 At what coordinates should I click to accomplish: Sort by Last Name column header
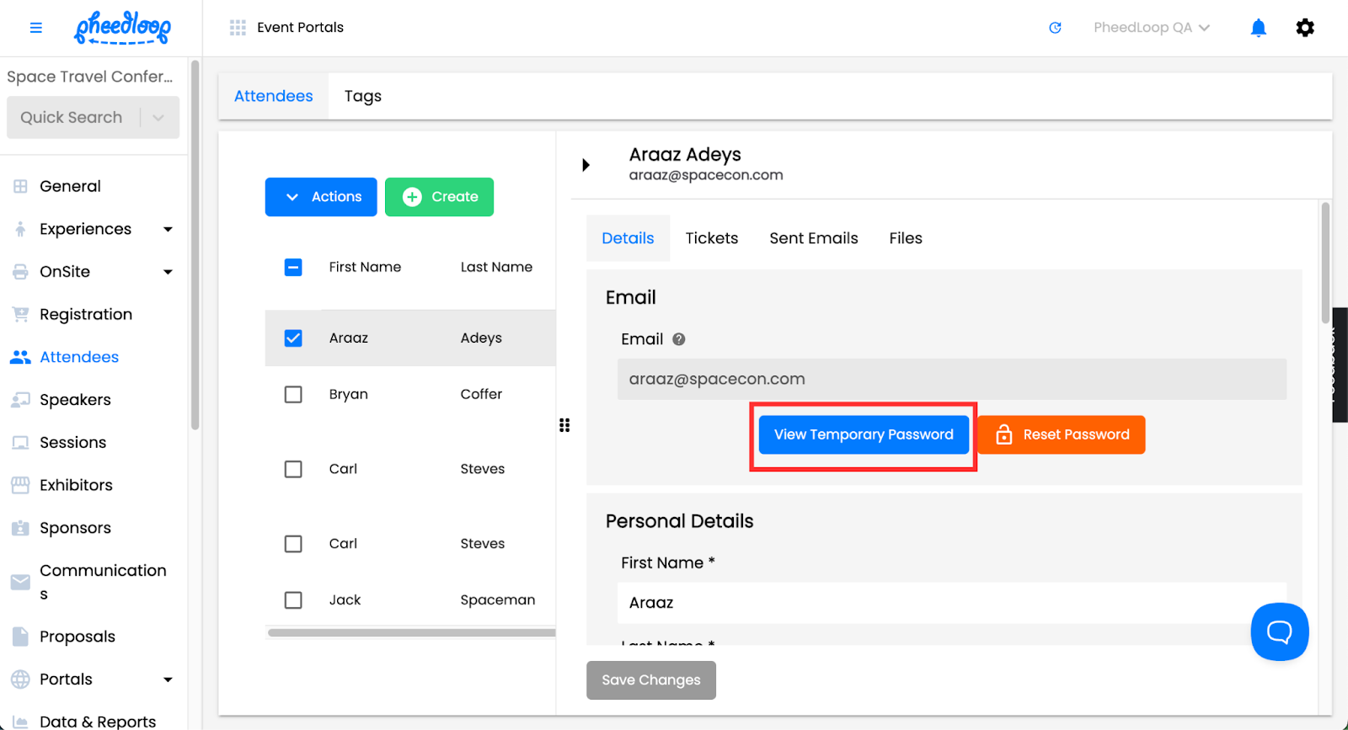pos(496,267)
